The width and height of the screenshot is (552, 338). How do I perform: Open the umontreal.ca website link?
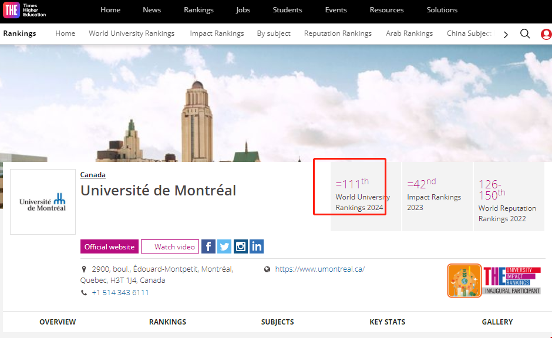319,269
